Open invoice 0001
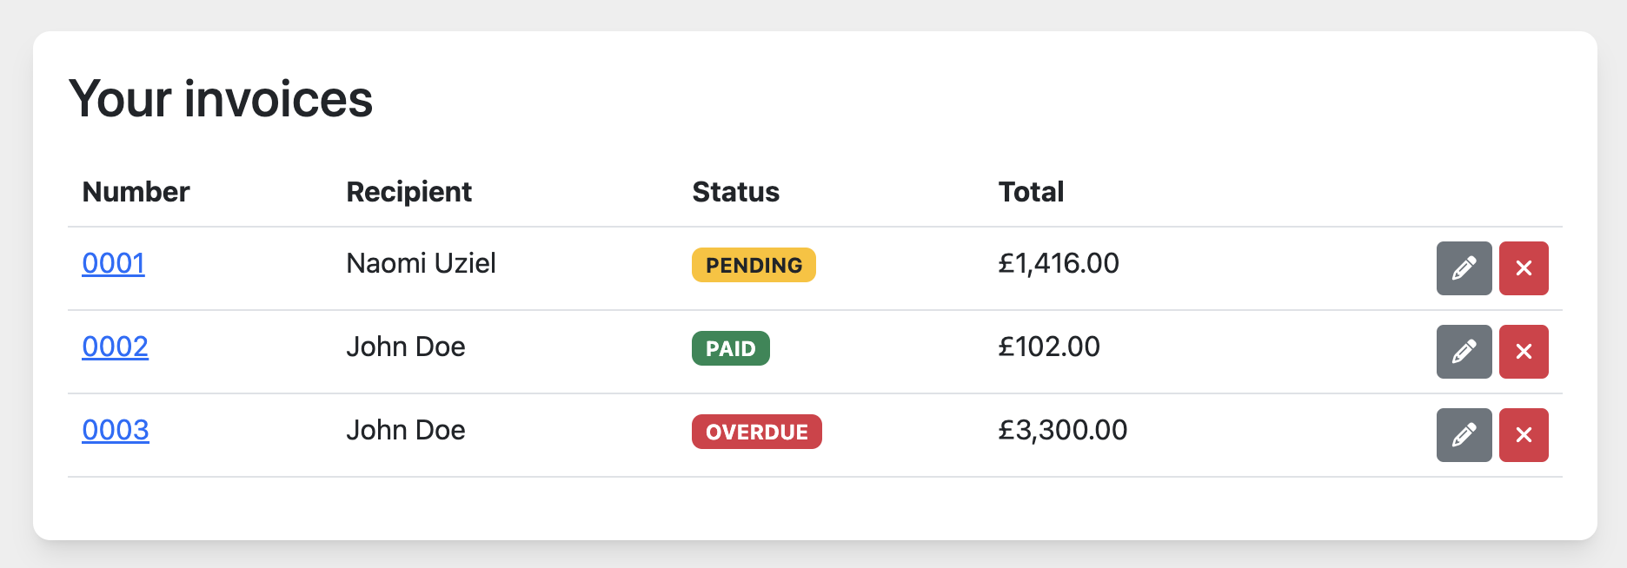This screenshot has height=568, width=1627. click(113, 264)
